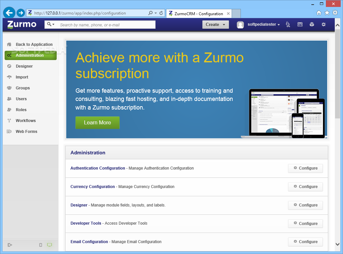Click the browser Home icon
Screen dimensions: 343x254
[x=319, y=13]
